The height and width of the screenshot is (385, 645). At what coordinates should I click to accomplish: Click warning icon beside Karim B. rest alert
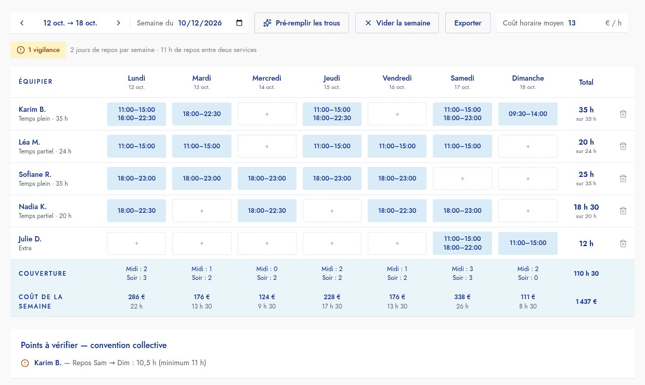(25, 363)
